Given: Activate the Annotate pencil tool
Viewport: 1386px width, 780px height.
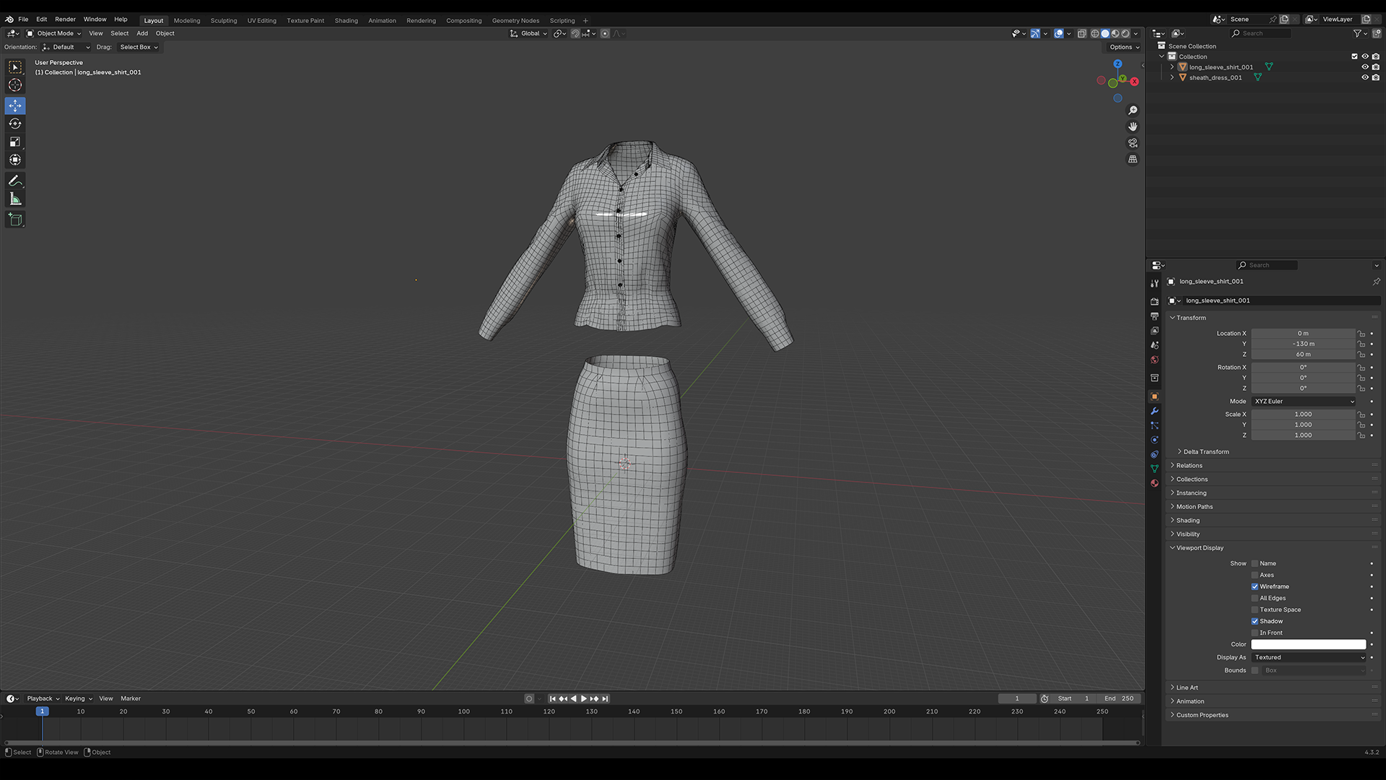Looking at the screenshot, I should (x=15, y=181).
